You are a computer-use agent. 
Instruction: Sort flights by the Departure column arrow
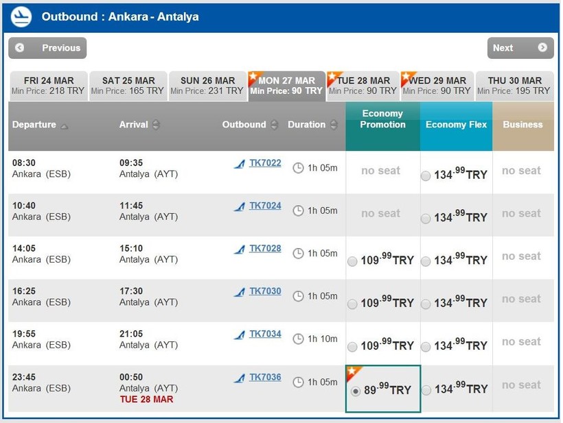point(65,125)
